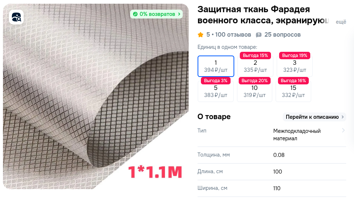Screen dimensions: 354x198
Task: Click the question bubble icon near 25 вопросов
Action: (x=259, y=35)
